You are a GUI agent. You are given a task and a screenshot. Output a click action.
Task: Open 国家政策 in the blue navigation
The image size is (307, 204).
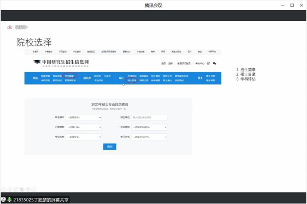click(x=45, y=76)
